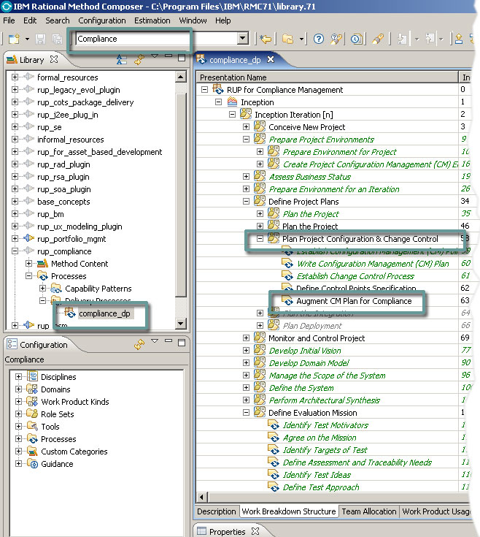Screen dimensions: 480x537
Task: Click the Save All toolbar icon
Action: click(57, 39)
